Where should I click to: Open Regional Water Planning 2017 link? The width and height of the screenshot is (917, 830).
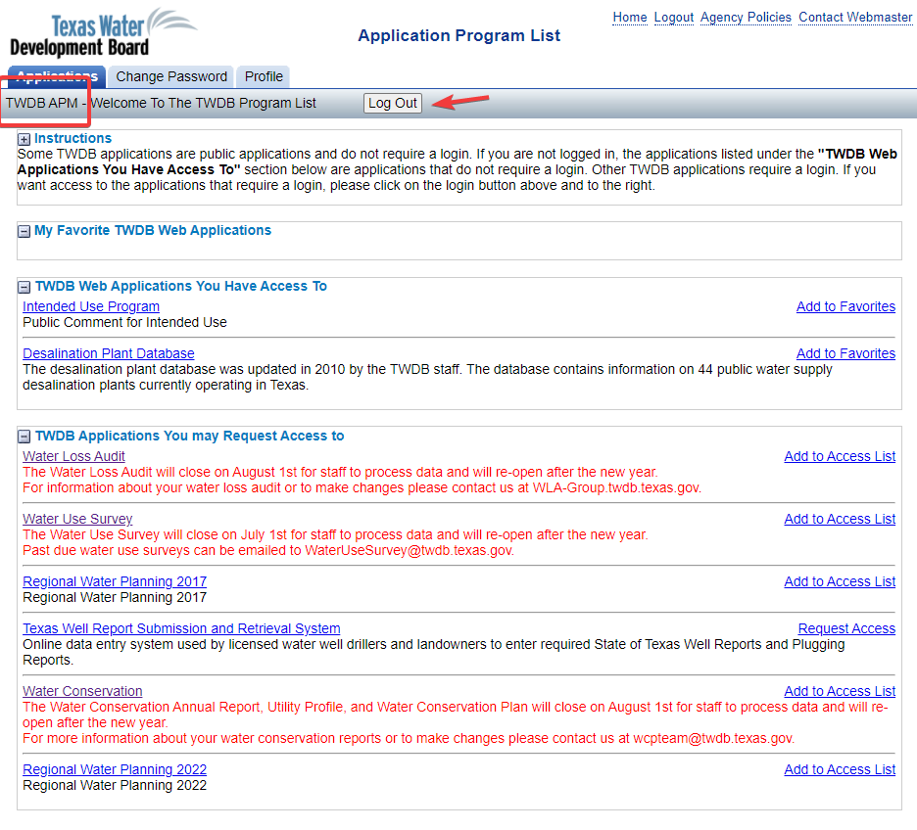click(115, 581)
